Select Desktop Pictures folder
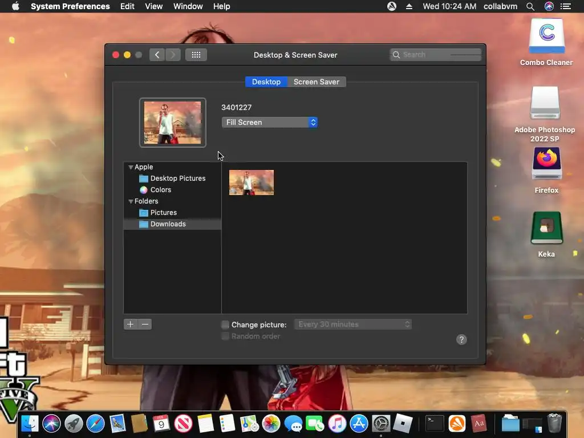Screen dimensions: 584x438 [x=172, y=179]
